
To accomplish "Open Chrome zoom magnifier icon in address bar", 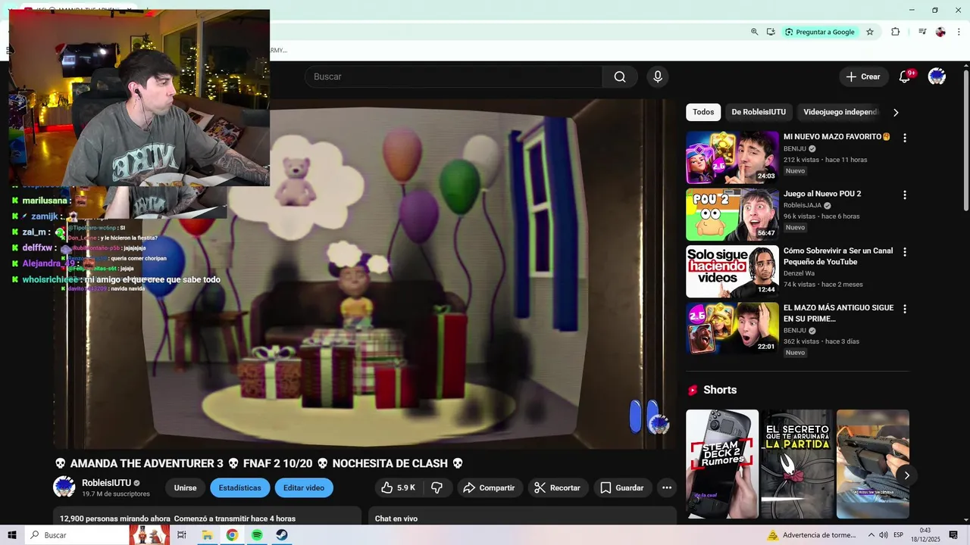I will (754, 32).
